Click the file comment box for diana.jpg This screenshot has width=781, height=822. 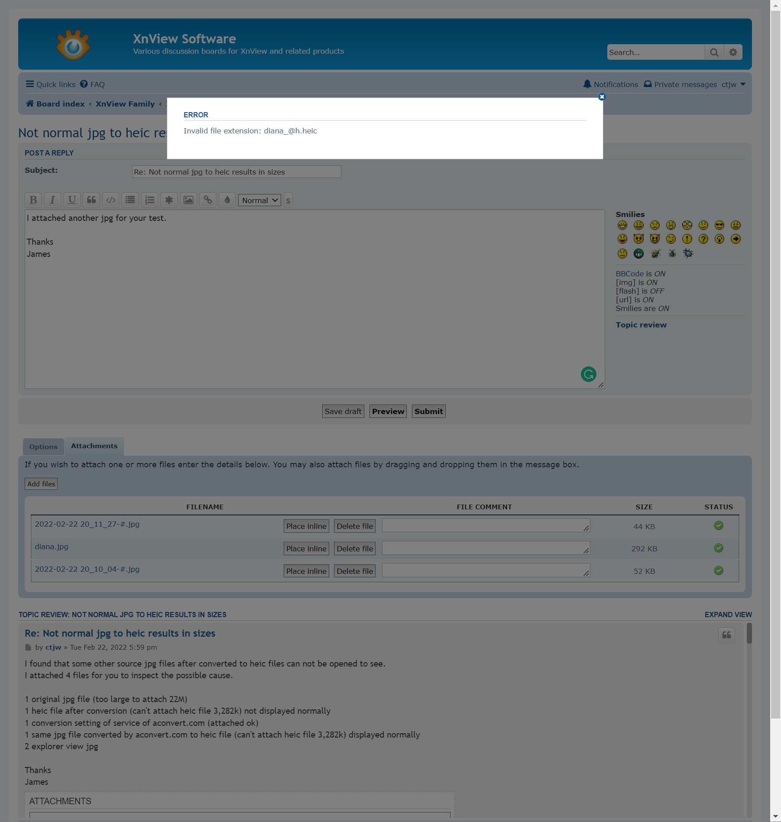(486, 548)
